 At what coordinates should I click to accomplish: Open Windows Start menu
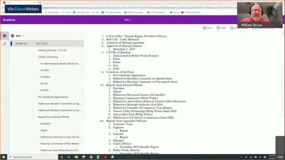(x=4, y=157)
